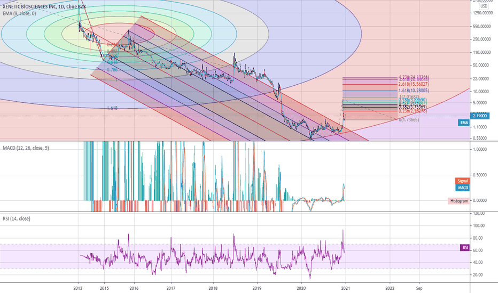Viewport: 498px width, 293px height.
Task: Click the USD currency label on price axis
Action: (484, 6)
